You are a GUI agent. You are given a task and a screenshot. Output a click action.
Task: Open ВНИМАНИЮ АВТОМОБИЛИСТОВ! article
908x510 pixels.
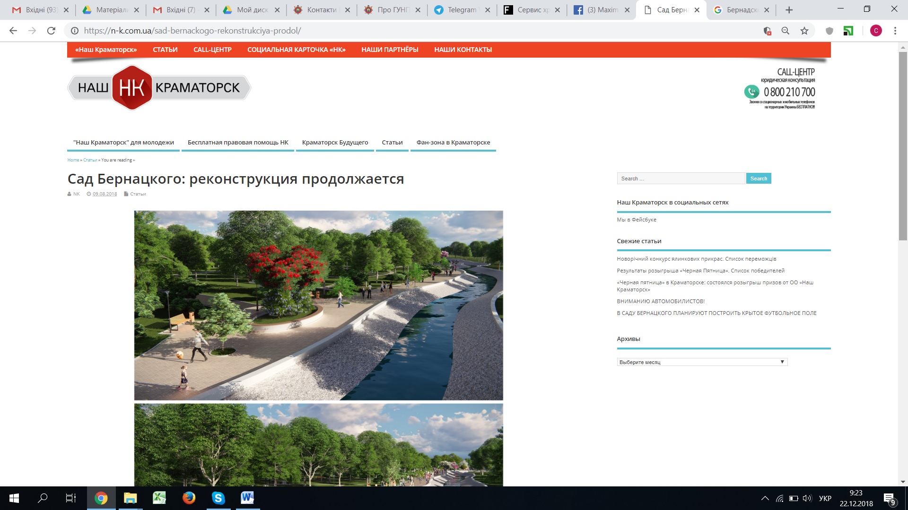[x=661, y=301]
